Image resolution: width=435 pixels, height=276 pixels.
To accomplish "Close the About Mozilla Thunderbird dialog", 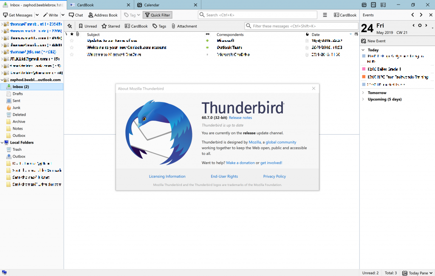I will point(314,88).
